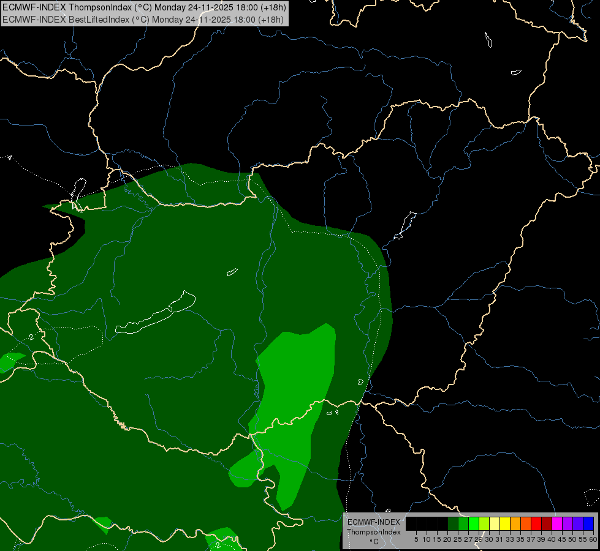Click the violet 50–55 legend swatch
This screenshot has height=551, width=600.
[x=578, y=523]
